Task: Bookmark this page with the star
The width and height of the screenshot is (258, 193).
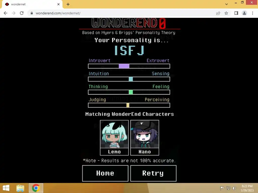Action: (x=226, y=13)
